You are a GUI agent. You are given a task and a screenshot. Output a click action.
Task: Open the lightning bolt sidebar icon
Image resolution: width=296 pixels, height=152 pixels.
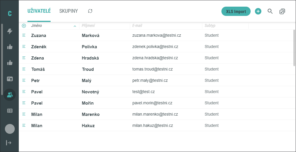(x=10, y=31)
